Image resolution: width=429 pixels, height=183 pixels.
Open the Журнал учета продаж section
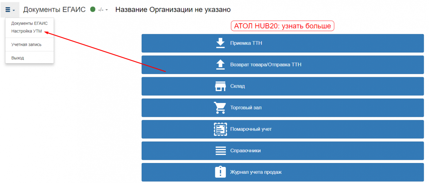coord(283,172)
